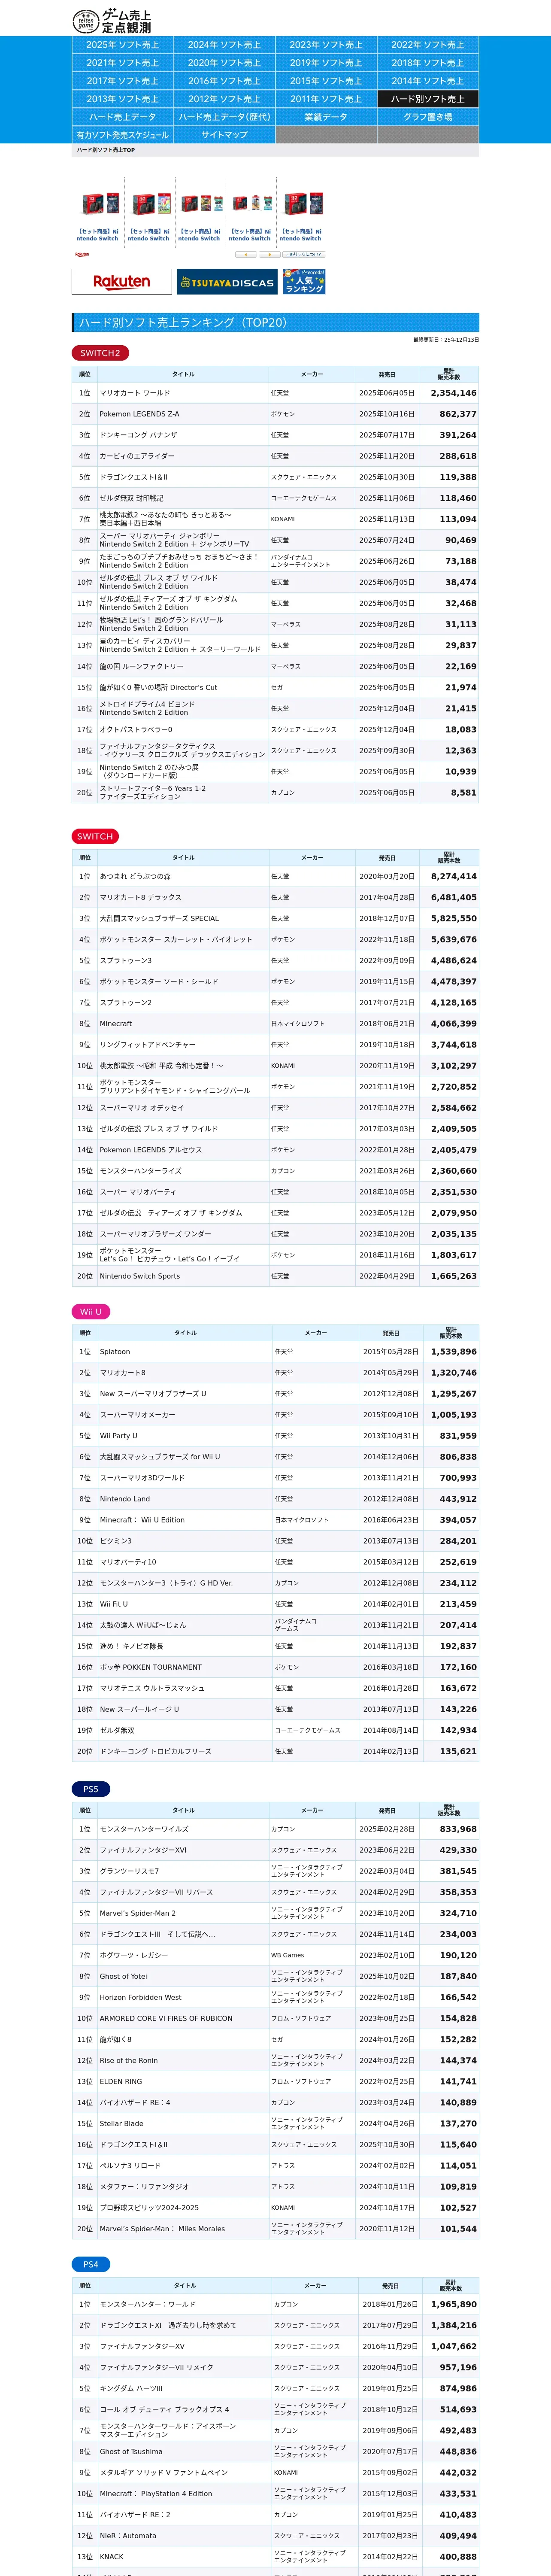Screen dimensions: 551x2576
Task: Click the SWITCH2 section label
Action: [x=100, y=353]
